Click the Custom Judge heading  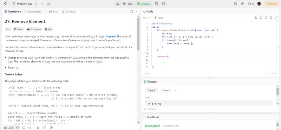click(14, 74)
